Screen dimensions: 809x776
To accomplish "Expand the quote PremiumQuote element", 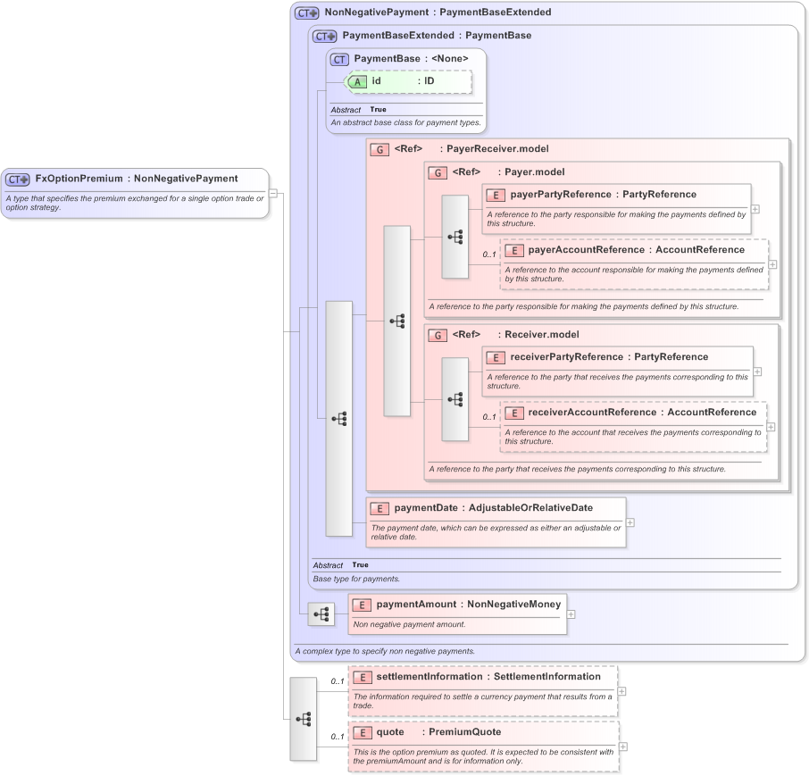I will (x=623, y=747).
